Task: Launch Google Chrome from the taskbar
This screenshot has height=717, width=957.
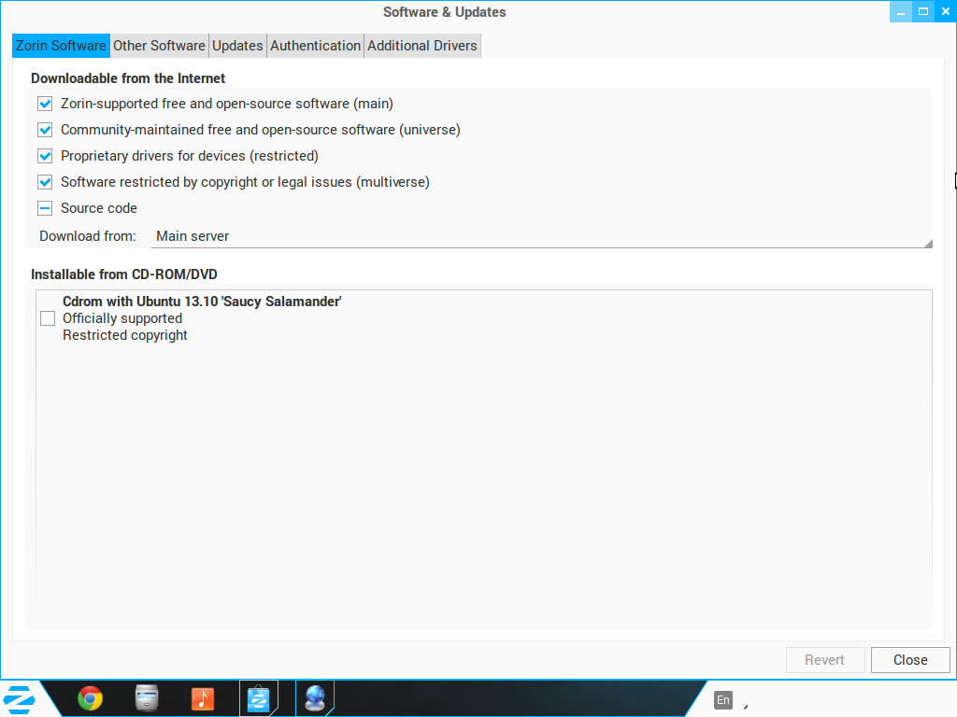Action: coord(91,698)
